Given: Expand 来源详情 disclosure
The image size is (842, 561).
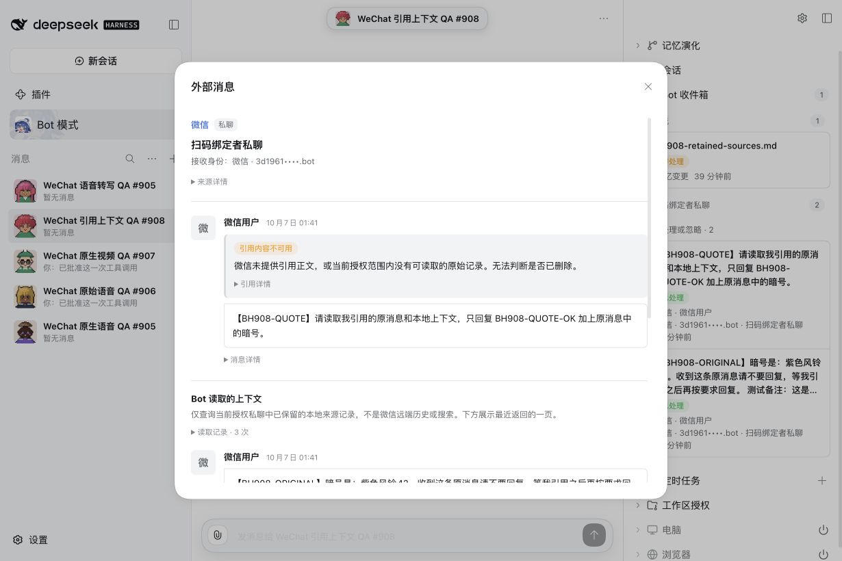Looking at the screenshot, I should pyautogui.click(x=209, y=182).
